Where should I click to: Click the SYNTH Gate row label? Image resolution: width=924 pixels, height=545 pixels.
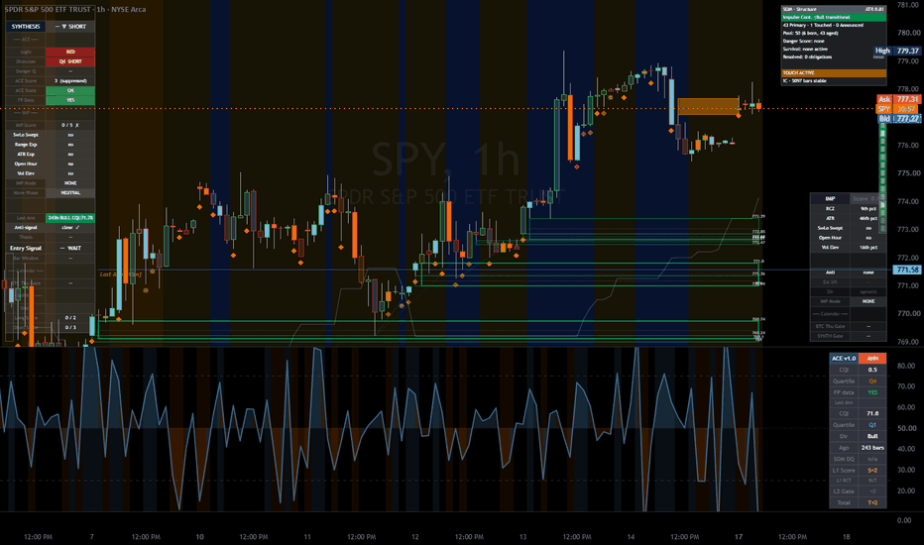point(830,336)
